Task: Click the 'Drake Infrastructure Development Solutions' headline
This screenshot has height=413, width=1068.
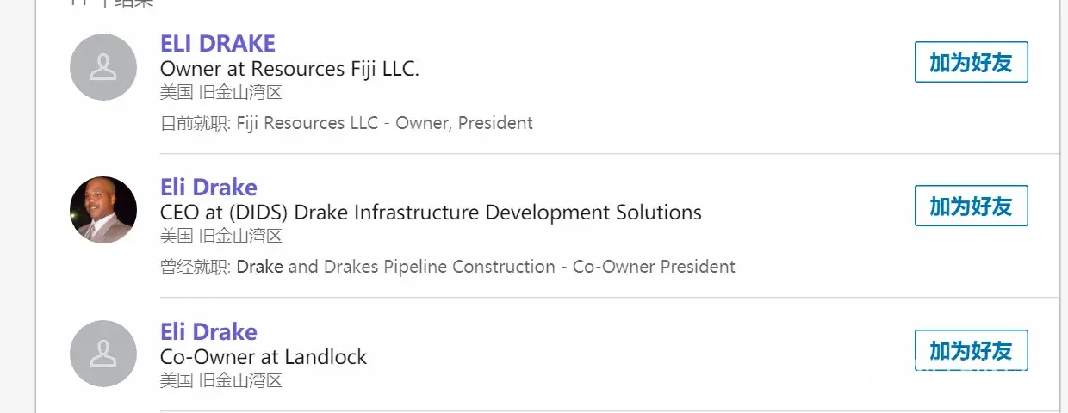Action: 431,212
